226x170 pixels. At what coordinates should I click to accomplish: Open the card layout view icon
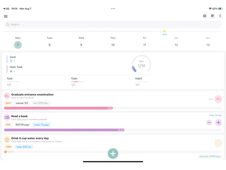pyautogui.click(x=205, y=16)
